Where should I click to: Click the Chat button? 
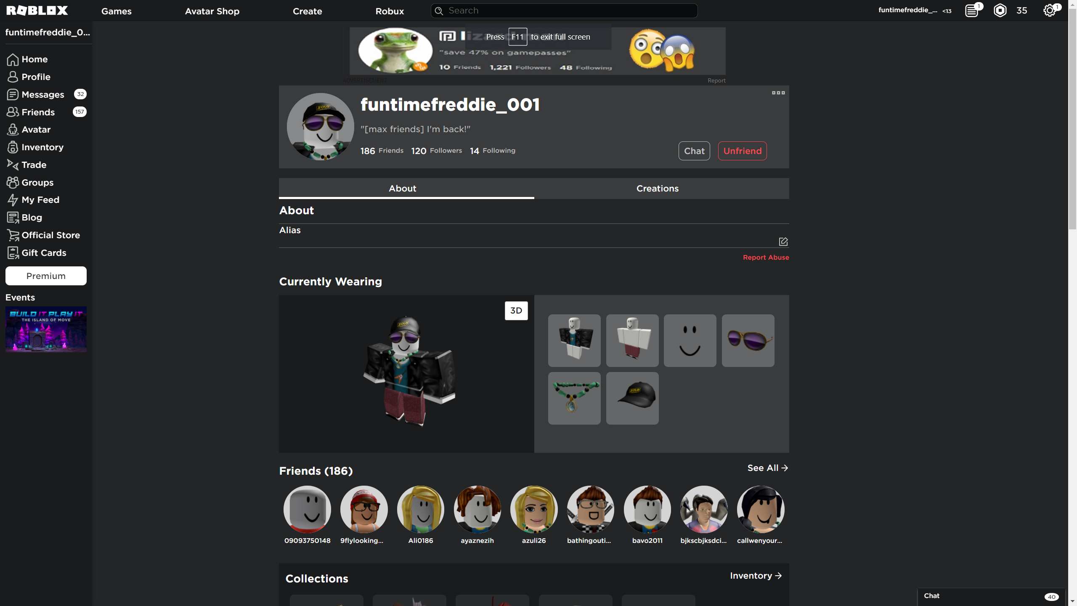pyautogui.click(x=694, y=150)
